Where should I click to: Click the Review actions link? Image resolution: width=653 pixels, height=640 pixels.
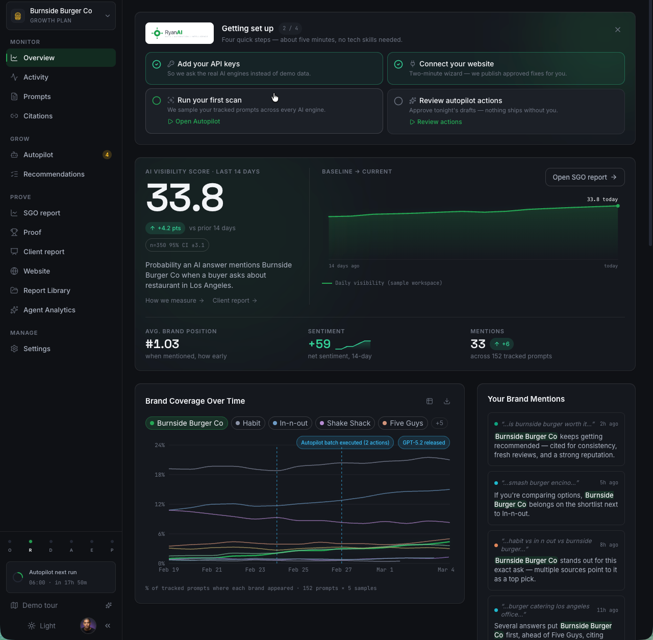coord(436,122)
